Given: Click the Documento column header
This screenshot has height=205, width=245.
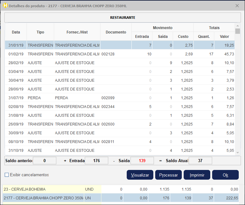Looking at the screenshot, I should coord(116,32).
